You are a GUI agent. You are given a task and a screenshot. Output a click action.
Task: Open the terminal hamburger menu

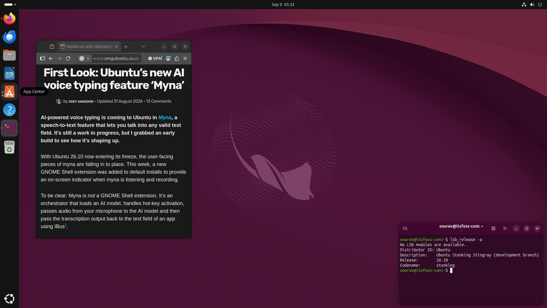pyautogui.click(x=505, y=228)
